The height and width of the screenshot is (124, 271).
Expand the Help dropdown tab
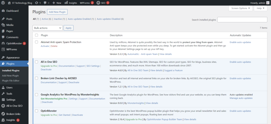pos(260,8)
